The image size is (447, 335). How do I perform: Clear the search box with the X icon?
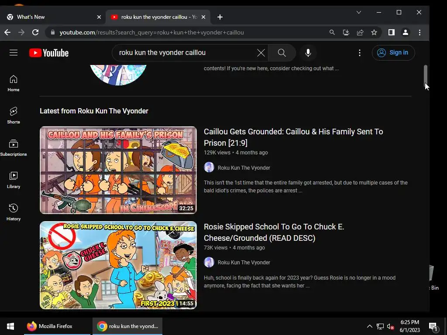(x=261, y=53)
